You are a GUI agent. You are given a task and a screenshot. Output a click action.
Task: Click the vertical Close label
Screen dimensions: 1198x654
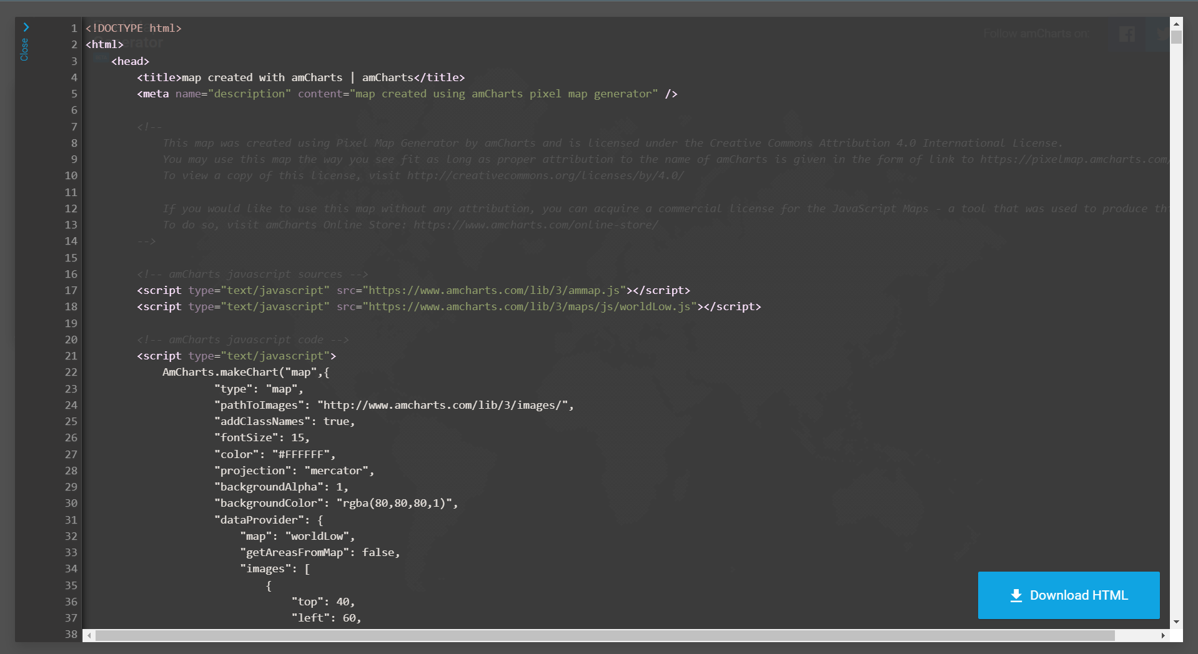[24, 49]
